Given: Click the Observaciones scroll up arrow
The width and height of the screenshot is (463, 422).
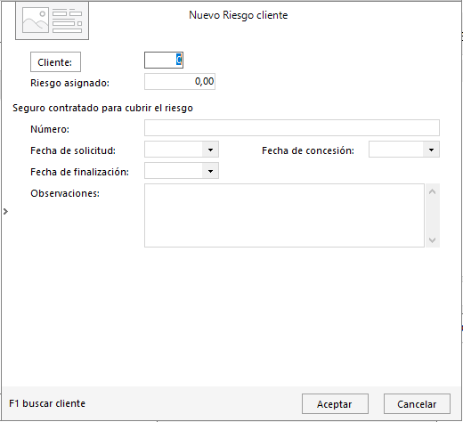Looking at the screenshot, I should pos(433,191).
